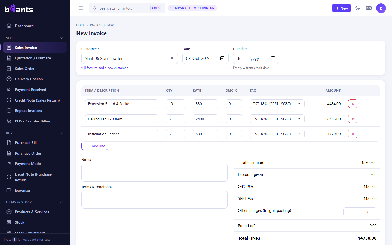Clear the Shah & Sons Traders customer

click(172, 58)
